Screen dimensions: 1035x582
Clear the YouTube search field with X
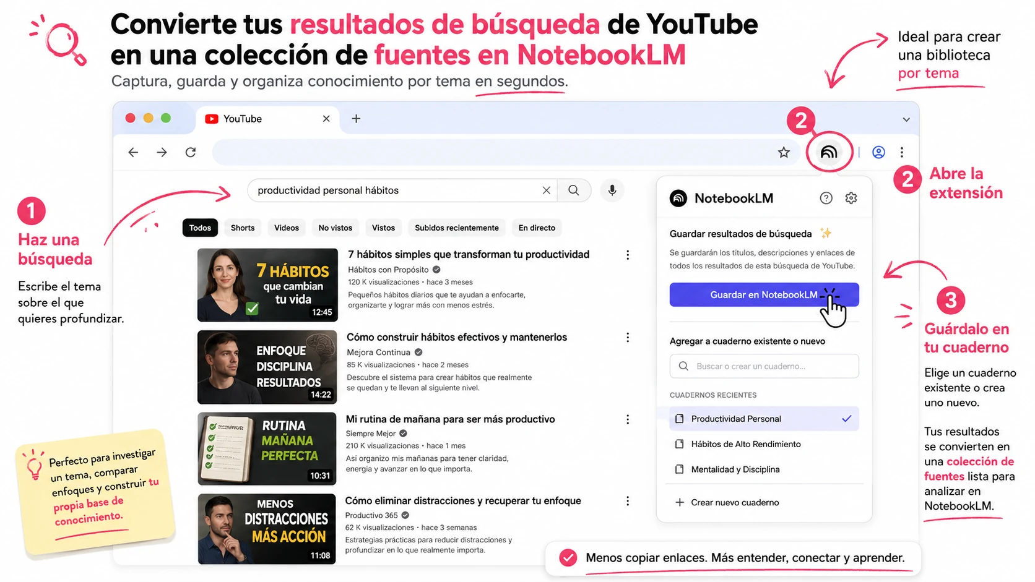546,190
